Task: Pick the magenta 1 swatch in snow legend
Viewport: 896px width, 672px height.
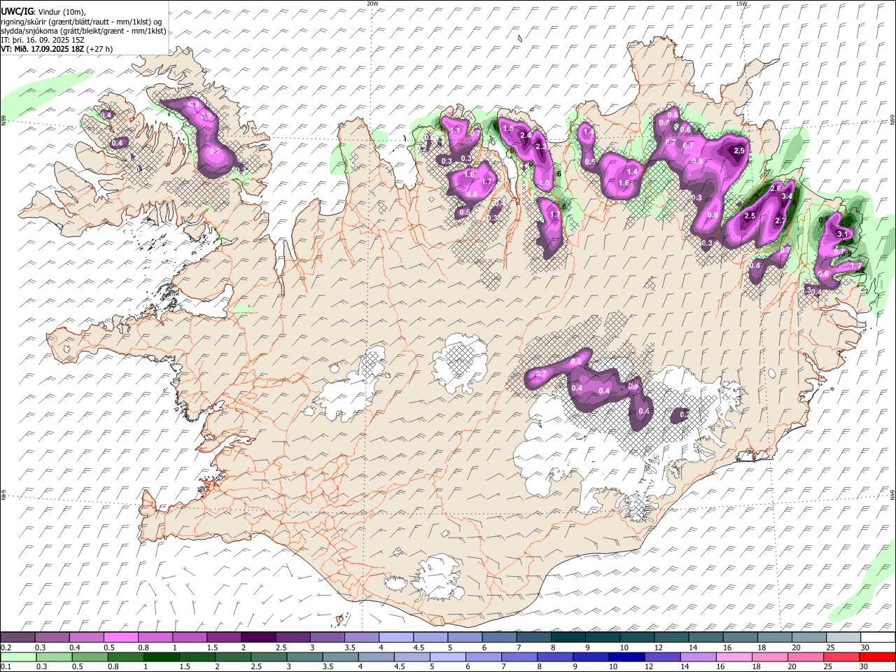Action: (x=190, y=637)
